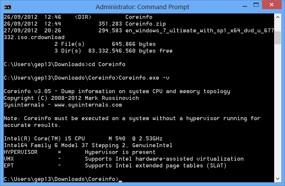Viewport: 285px width, 186px height.
Task: Click the <DIR> marker beside Coreinfo
Action: [83, 17]
